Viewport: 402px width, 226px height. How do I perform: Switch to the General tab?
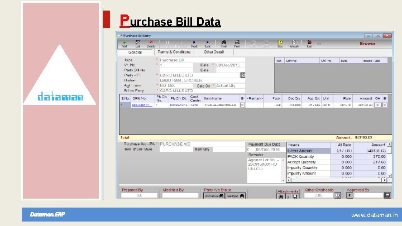(135, 52)
